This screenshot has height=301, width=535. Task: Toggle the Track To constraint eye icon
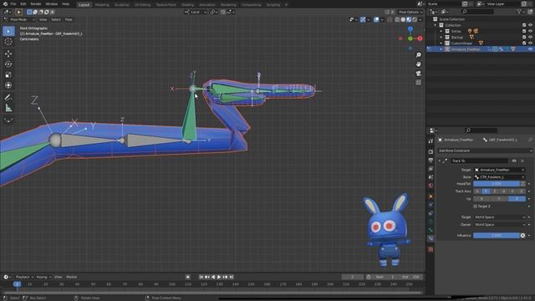514,161
